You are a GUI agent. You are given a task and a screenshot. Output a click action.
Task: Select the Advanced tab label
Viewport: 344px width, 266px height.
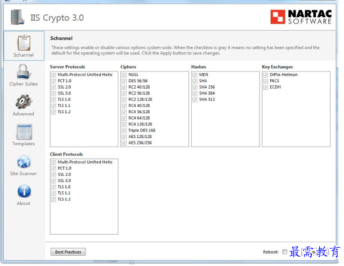pos(23,114)
